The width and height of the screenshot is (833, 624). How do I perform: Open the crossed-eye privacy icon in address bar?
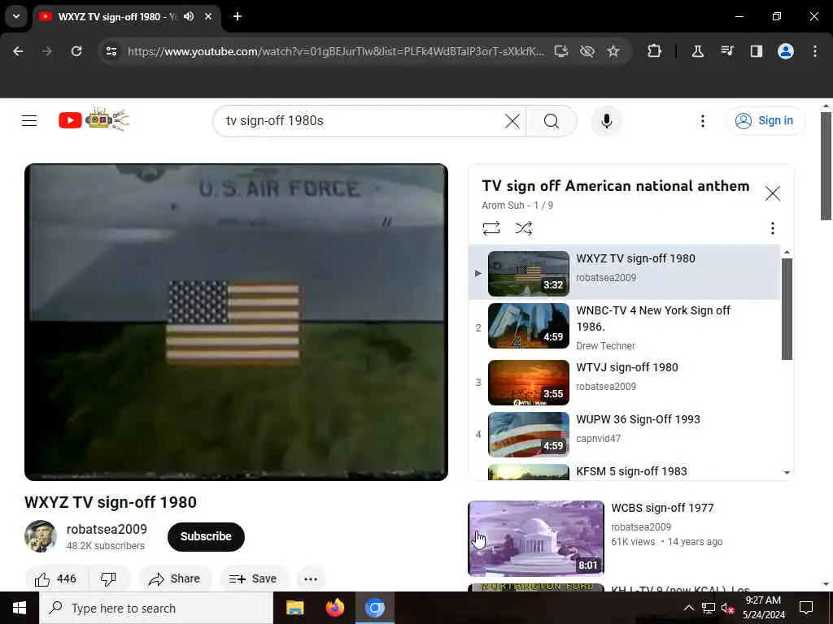click(587, 51)
